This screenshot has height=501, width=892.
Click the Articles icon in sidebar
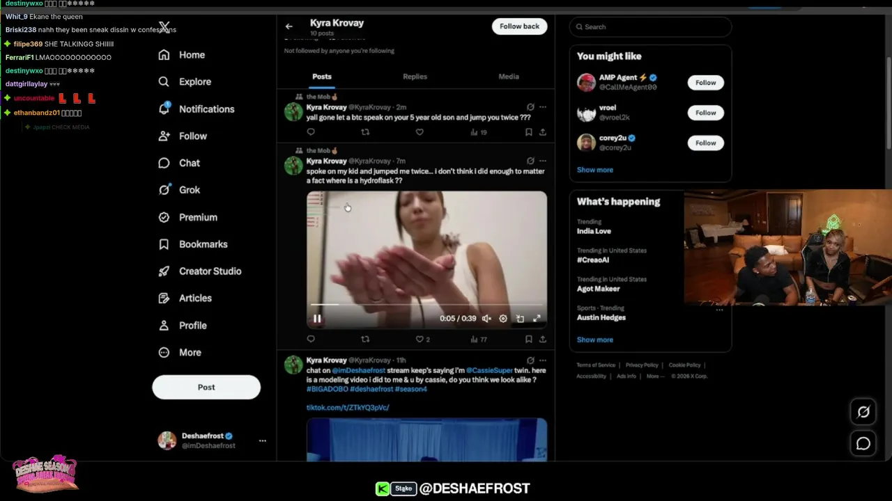pyautogui.click(x=164, y=299)
